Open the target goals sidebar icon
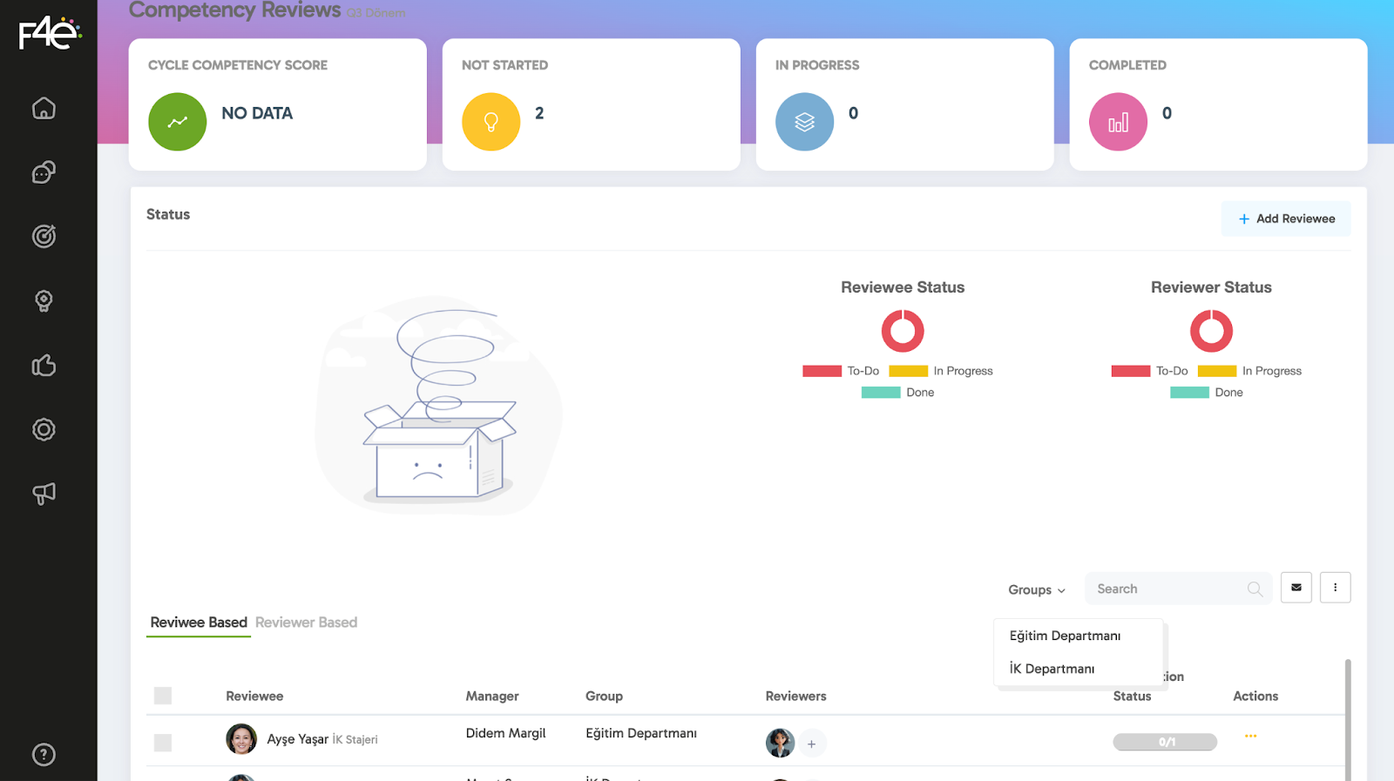The width and height of the screenshot is (1394, 781). pyautogui.click(x=44, y=236)
